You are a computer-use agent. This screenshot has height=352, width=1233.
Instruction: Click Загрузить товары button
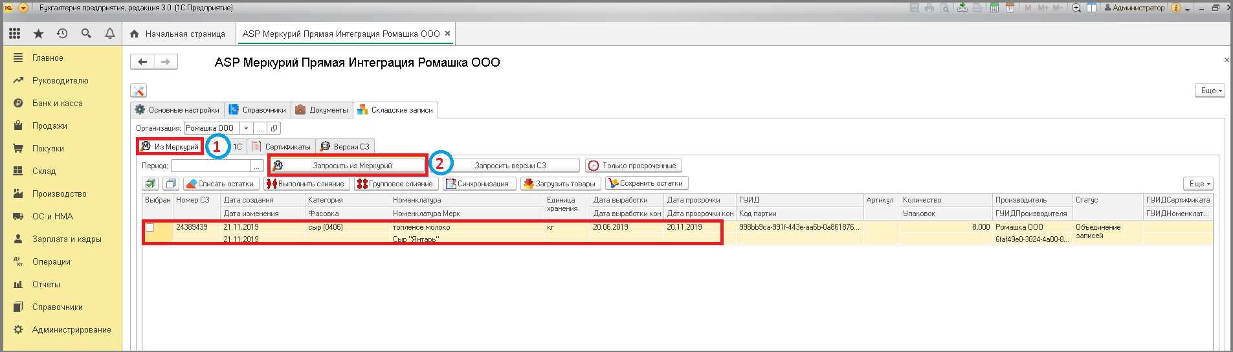tap(561, 184)
